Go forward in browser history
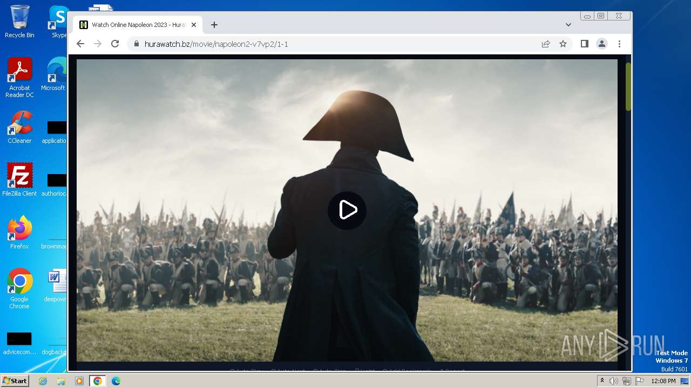691x388 pixels. tap(98, 44)
